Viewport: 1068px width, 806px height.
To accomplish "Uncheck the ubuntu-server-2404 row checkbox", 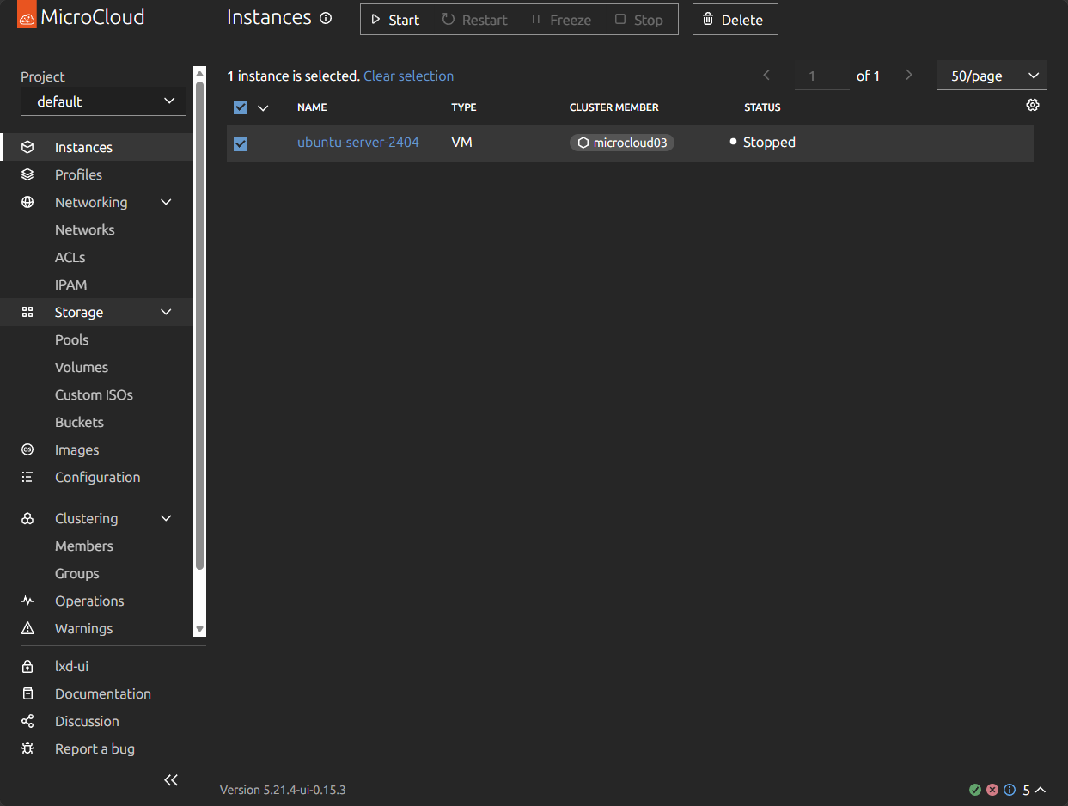I will click(x=241, y=143).
